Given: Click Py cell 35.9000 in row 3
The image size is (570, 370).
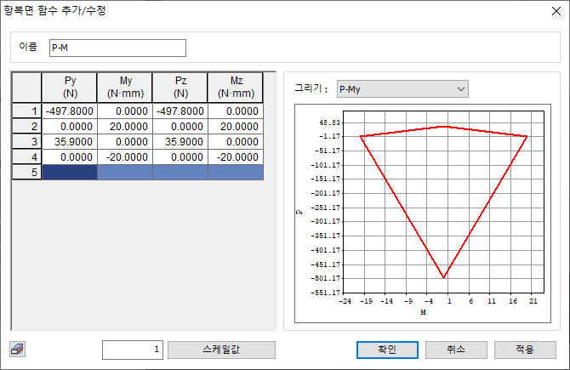Looking at the screenshot, I should (70, 141).
